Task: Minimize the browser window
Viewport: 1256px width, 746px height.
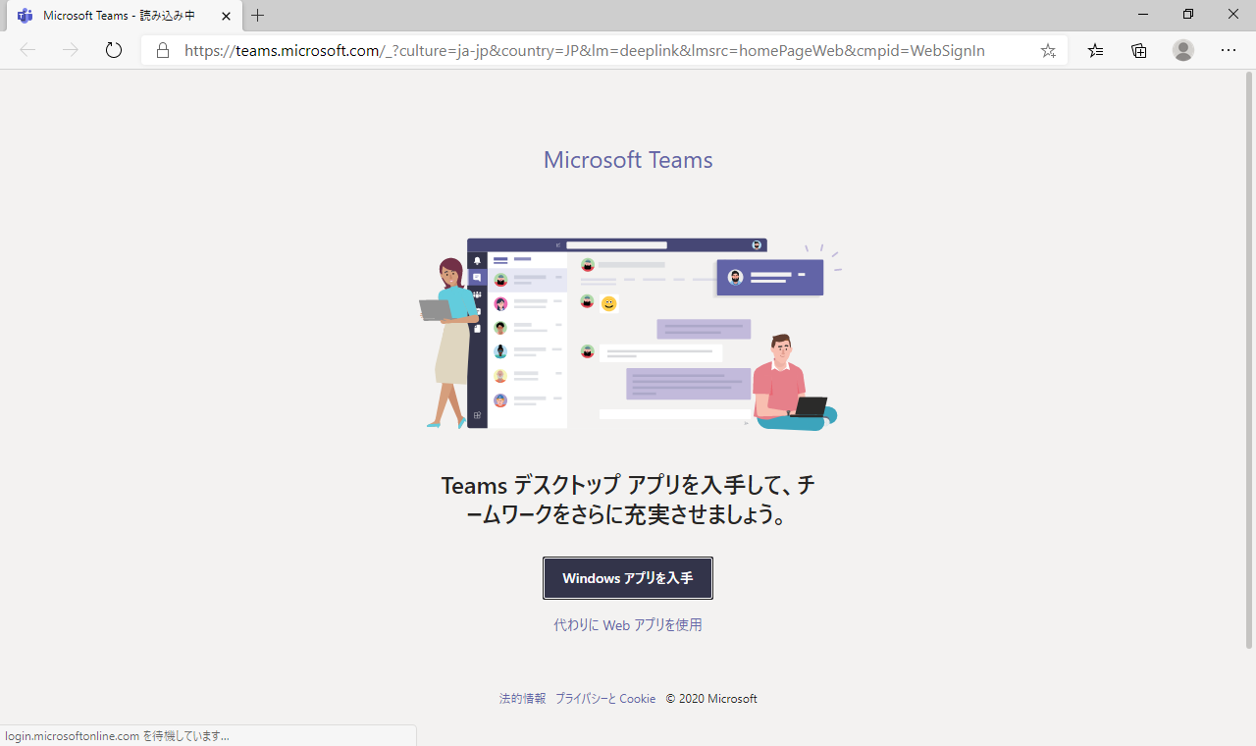Action: click(x=1143, y=14)
